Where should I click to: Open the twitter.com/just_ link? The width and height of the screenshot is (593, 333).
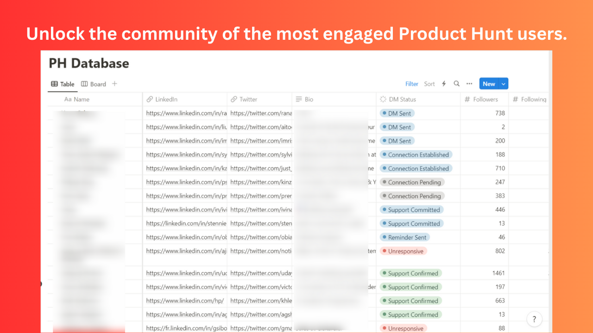point(261,168)
